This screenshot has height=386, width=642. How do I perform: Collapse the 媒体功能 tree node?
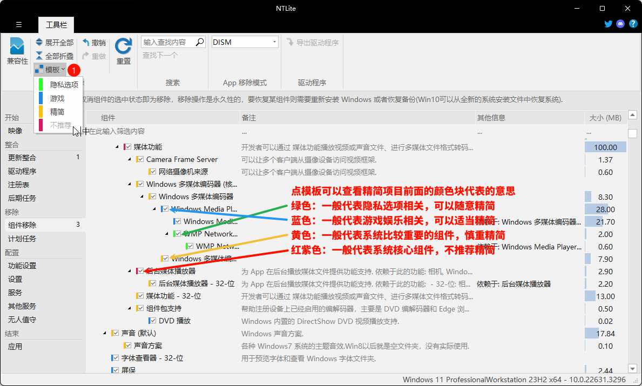click(x=117, y=146)
